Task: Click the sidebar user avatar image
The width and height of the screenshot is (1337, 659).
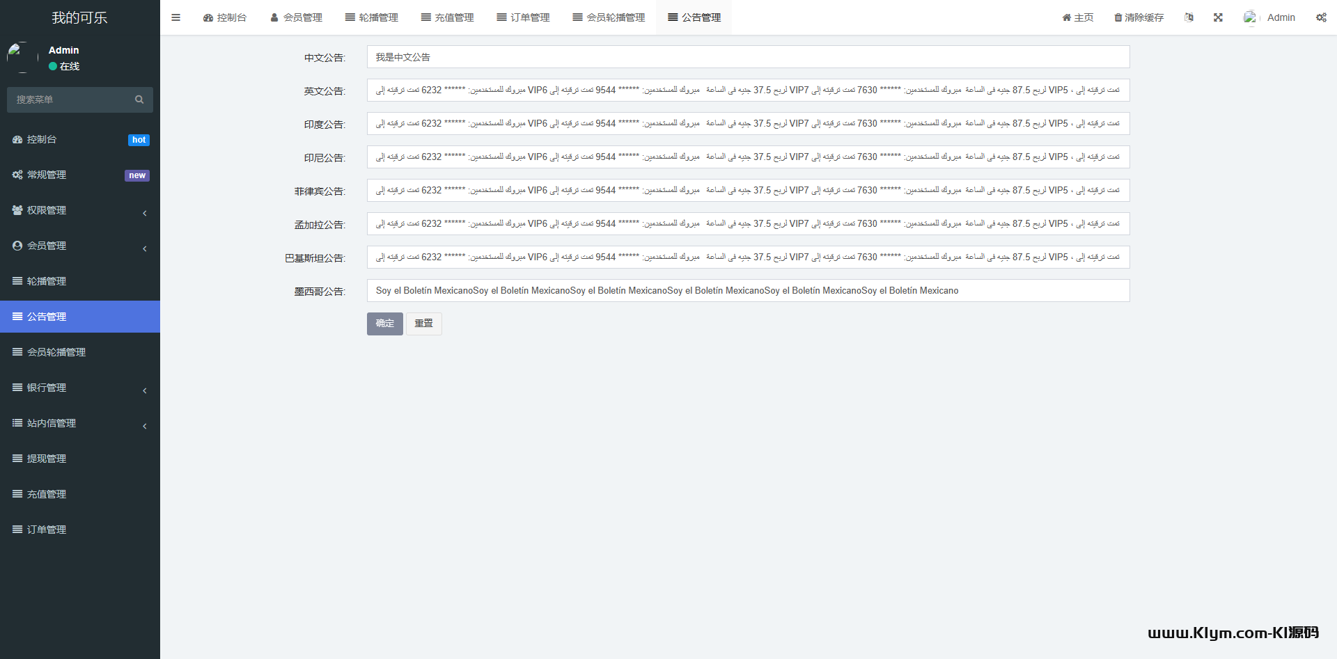Action: (x=22, y=57)
